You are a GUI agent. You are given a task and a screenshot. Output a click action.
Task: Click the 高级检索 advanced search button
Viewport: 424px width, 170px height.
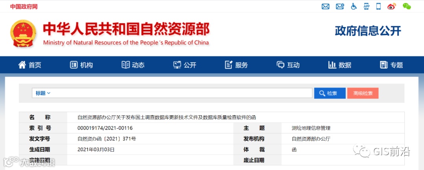363,93
